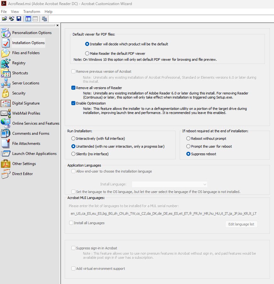Click the Save floppy disk icon
Screen dimensions: 274x284
click(x=19, y=19)
